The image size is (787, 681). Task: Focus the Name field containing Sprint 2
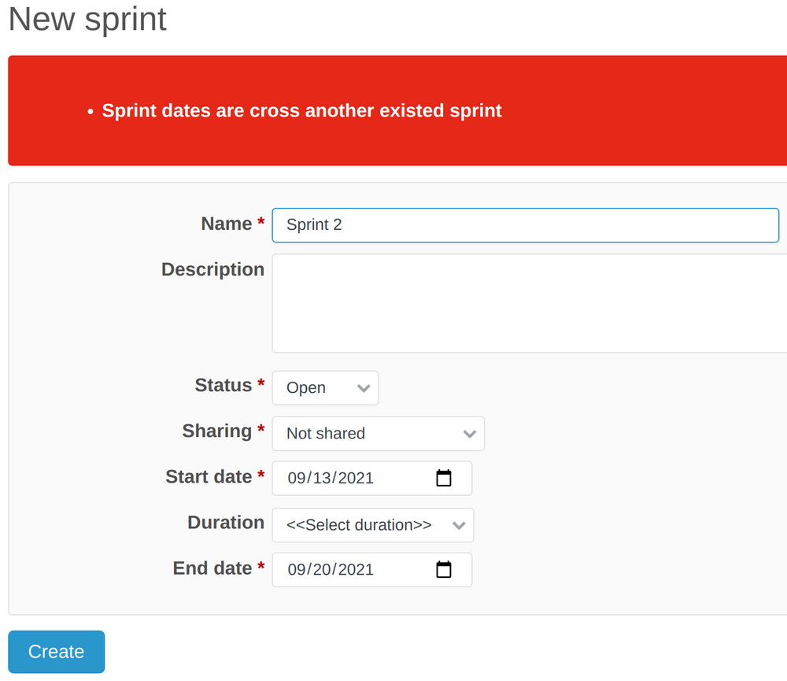525,225
